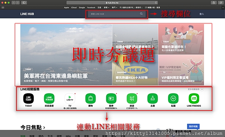
Task: Click Safari's back arrow button
Action: coord(13,3)
